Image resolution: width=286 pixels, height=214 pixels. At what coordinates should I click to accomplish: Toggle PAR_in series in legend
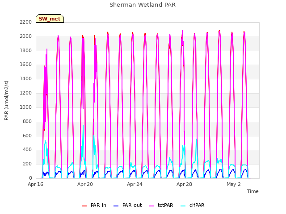[x=94, y=205]
